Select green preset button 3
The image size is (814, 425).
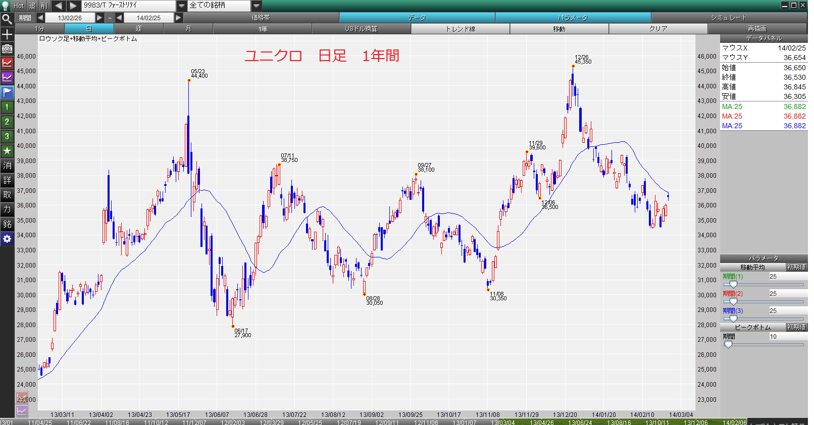click(7, 136)
